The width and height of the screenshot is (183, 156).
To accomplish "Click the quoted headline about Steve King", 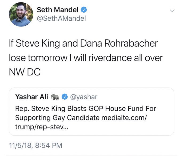I will 86,108.
